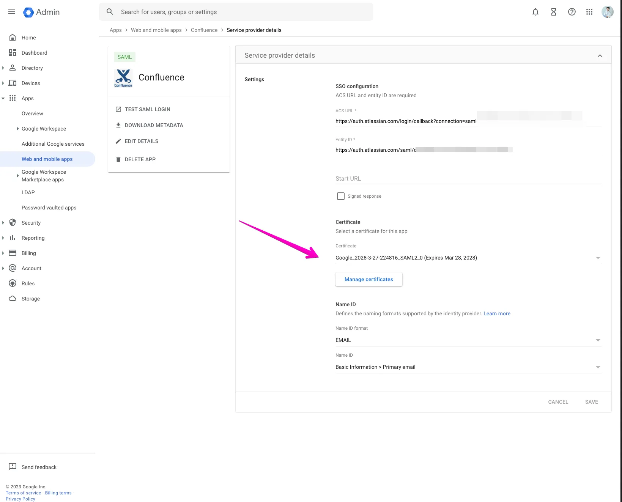
Task: Open the help question mark icon
Action: [572, 12]
